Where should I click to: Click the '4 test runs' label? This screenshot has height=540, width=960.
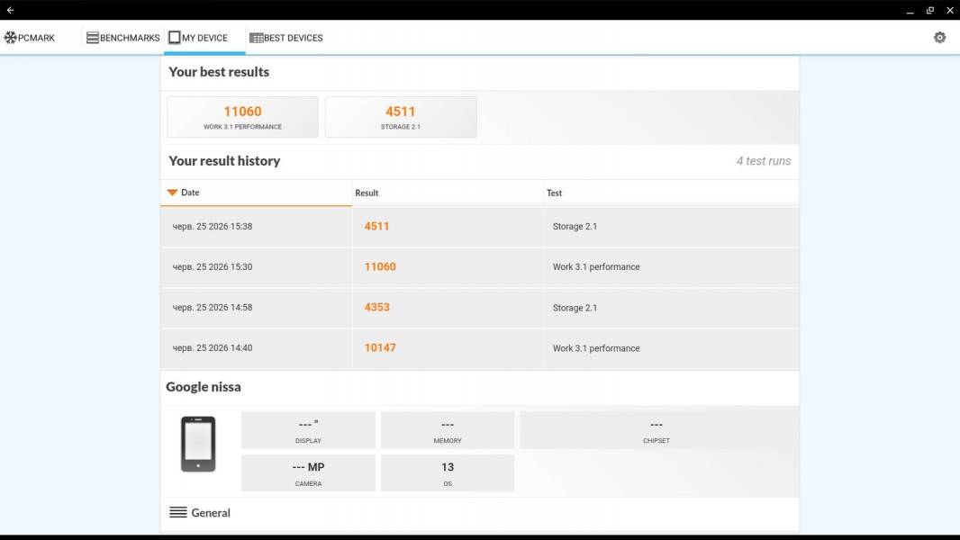point(764,161)
